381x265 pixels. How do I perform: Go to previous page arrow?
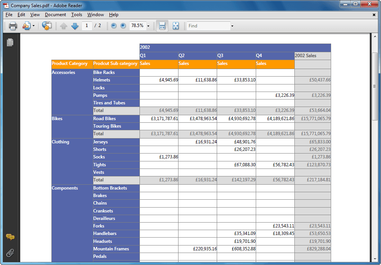[63, 26]
